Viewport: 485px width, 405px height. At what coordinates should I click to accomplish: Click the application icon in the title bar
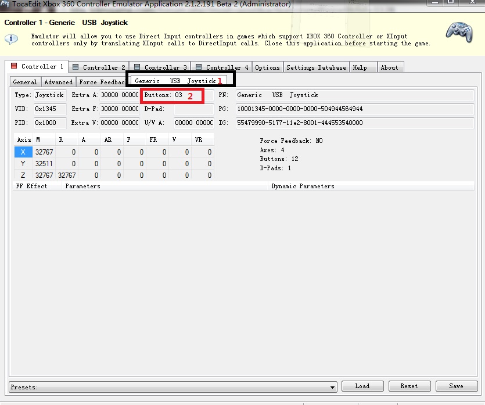click(5, 4)
